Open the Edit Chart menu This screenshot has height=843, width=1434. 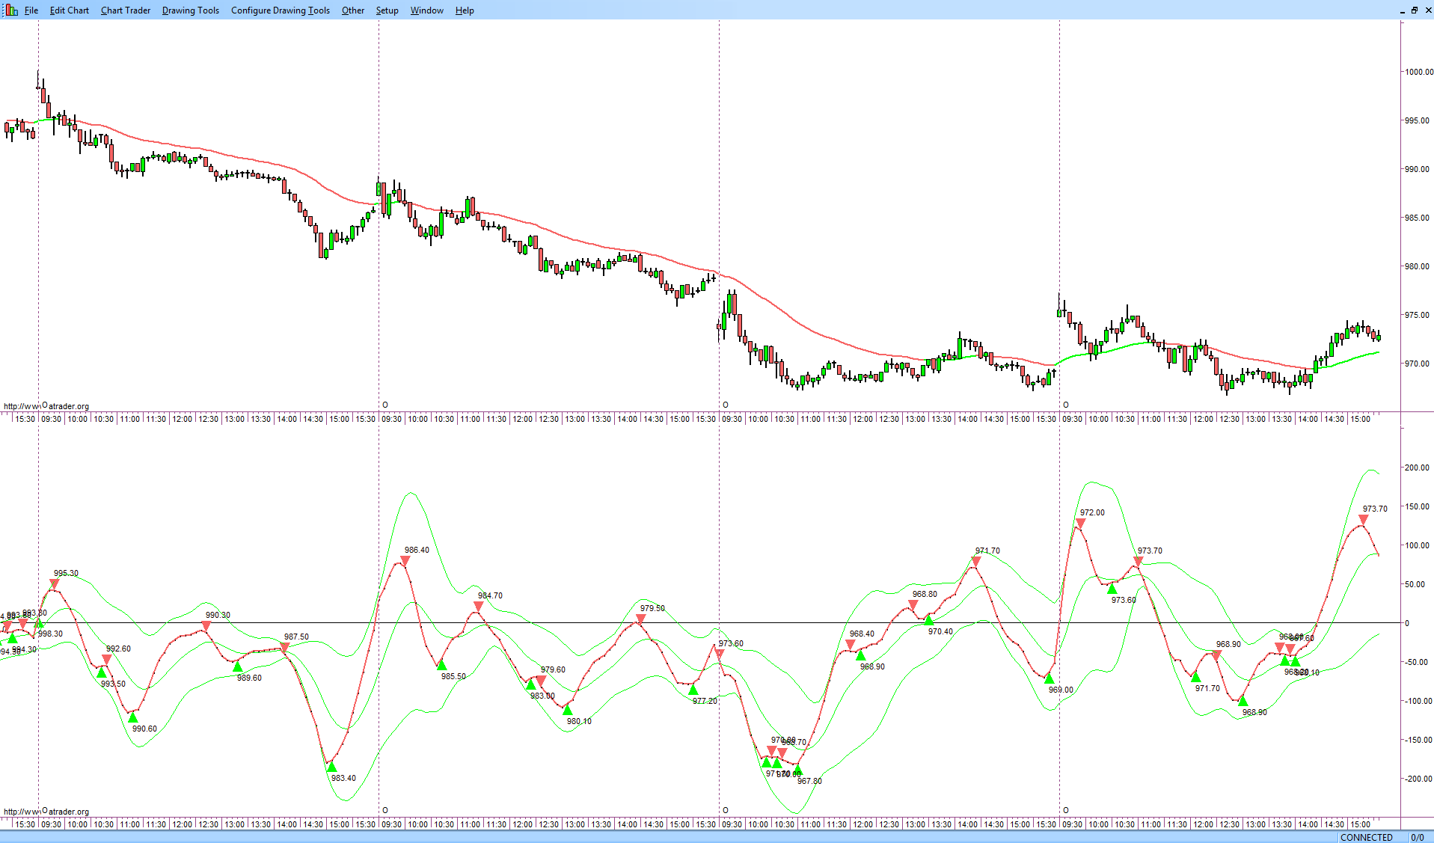click(70, 10)
